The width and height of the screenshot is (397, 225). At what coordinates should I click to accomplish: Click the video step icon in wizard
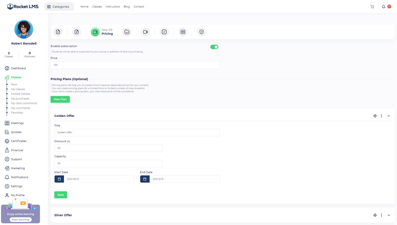[x=145, y=32]
